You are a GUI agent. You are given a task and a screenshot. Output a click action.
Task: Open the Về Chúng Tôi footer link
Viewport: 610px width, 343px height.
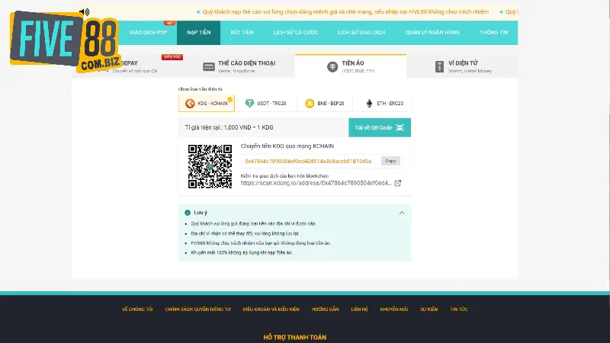coord(137,309)
